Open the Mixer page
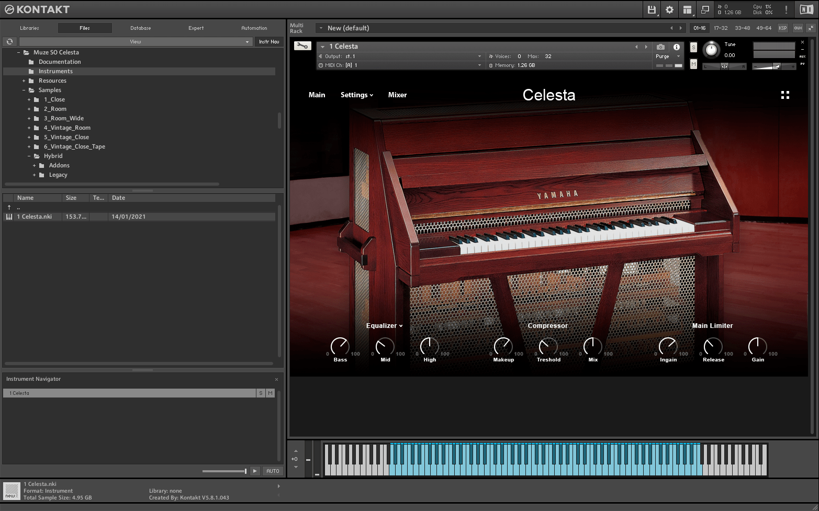The image size is (819, 511). tap(397, 95)
